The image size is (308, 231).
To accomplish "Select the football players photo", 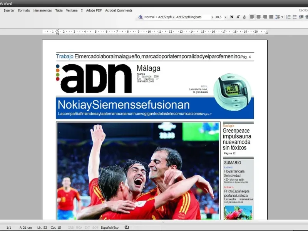I will pyautogui.click(x=138, y=171).
